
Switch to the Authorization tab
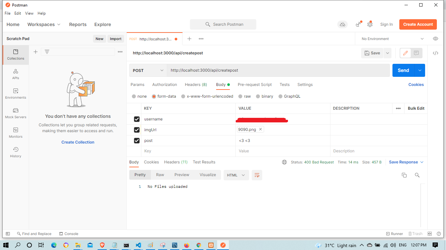point(165,85)
